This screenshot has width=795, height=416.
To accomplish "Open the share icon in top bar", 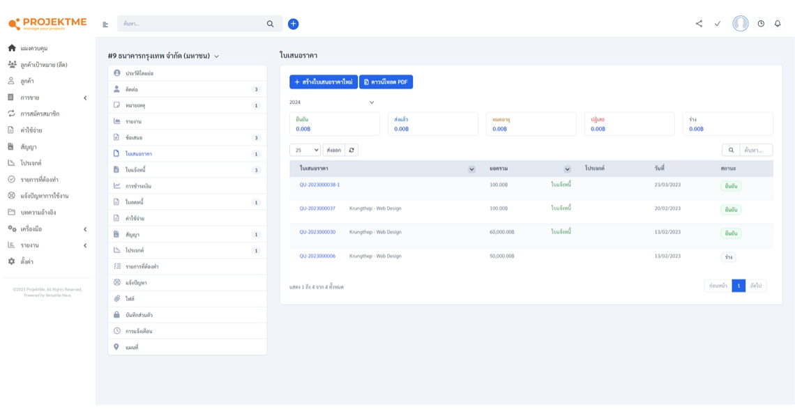I will pyautogui.click(x=699, y=24).
